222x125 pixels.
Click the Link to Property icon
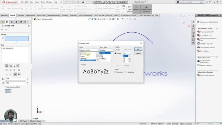[x=7, y=66]
